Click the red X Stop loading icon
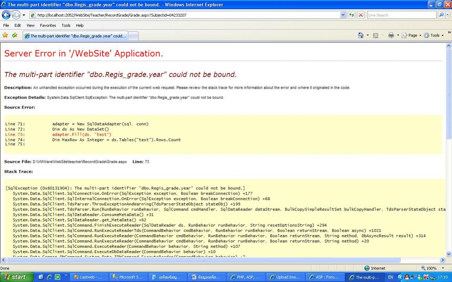 [x=361, y=15]
